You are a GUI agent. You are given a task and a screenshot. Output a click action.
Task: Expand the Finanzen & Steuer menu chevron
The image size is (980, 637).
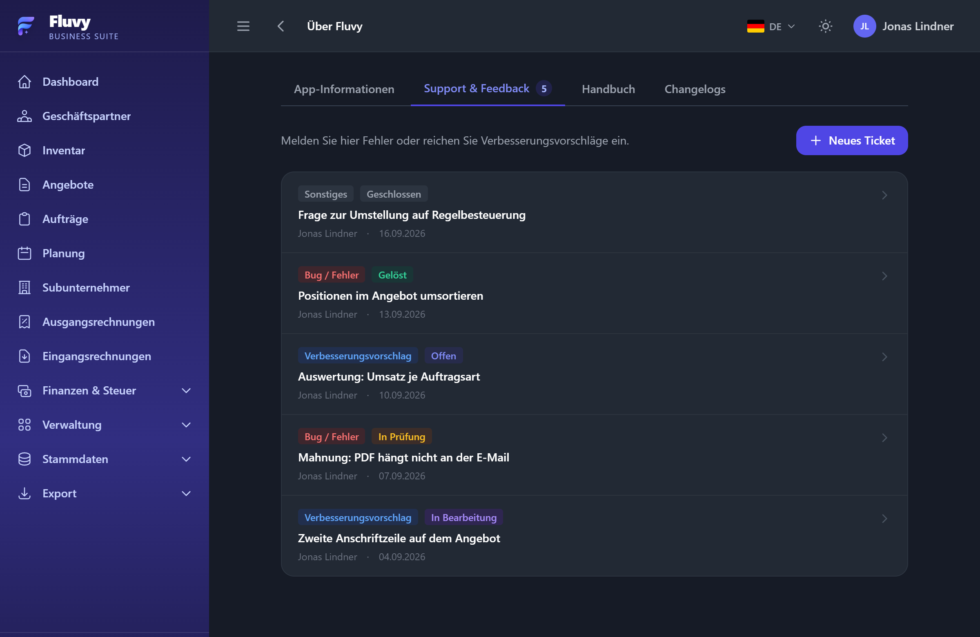point(186,390)
